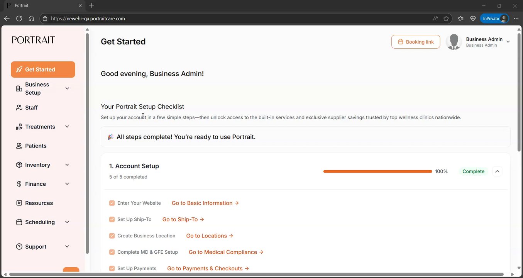Toggle the Set Up Ship-To checkbox
This screenshot has height=278, width=523.
(x=112, y=219)
